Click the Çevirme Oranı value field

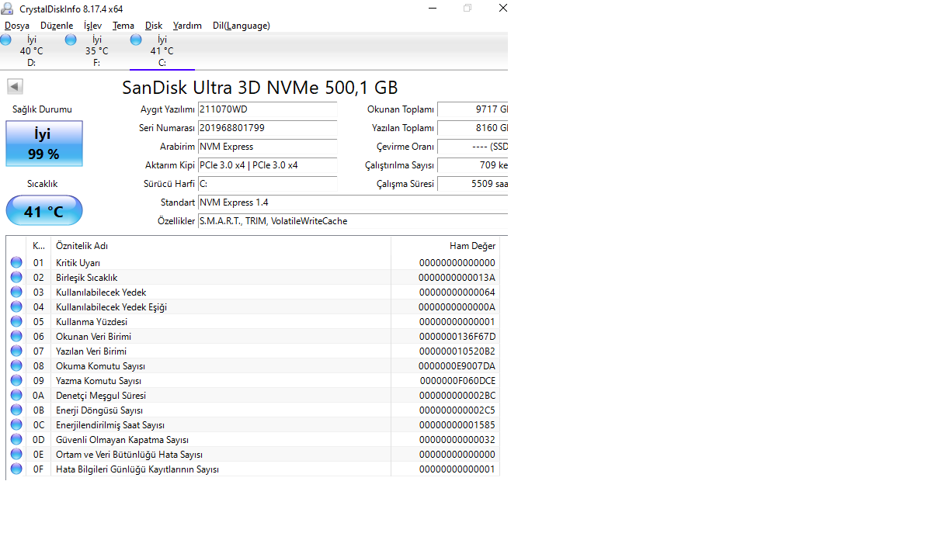(473, 147)
